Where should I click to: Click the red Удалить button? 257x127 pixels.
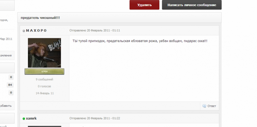click(144, 5)
